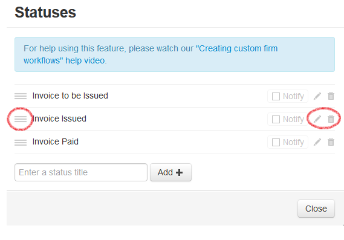Select the Invoice to be Issued row label
344x240 pixels.
coord(70,96)
